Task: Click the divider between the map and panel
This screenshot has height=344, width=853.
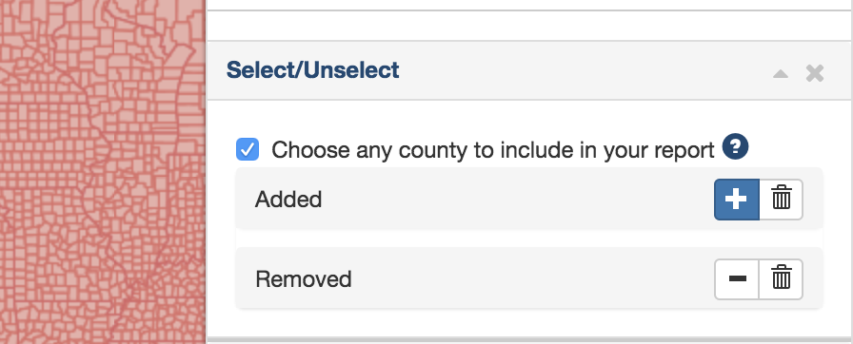Action: 207,172
